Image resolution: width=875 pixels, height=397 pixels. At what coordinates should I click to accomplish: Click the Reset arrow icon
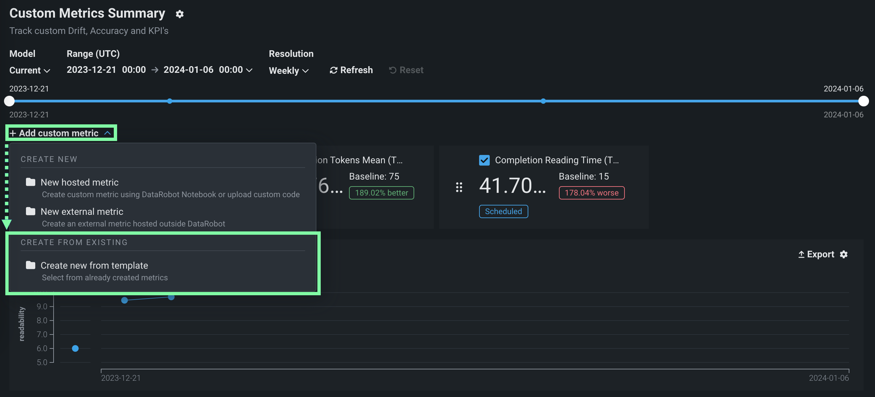point(392,70)
